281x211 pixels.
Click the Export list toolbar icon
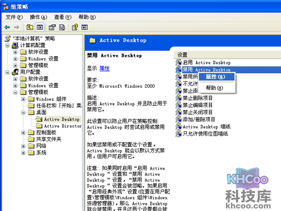click(62, 28)
